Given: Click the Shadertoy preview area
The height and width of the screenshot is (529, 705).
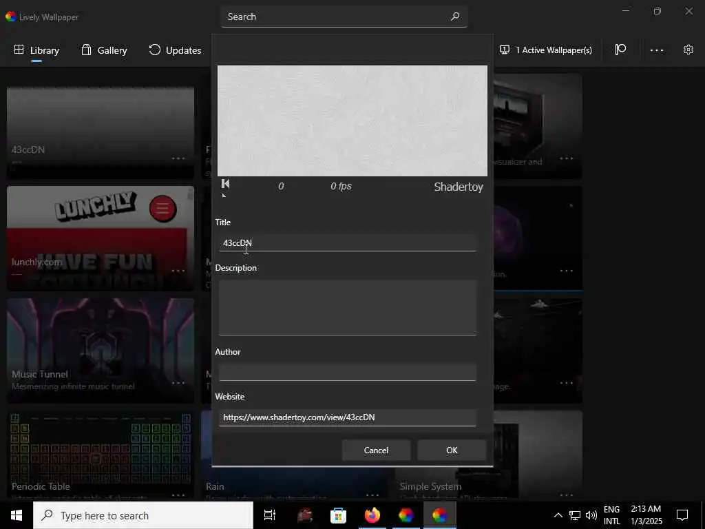Looking at the screenshot, I should coord(352,121).
